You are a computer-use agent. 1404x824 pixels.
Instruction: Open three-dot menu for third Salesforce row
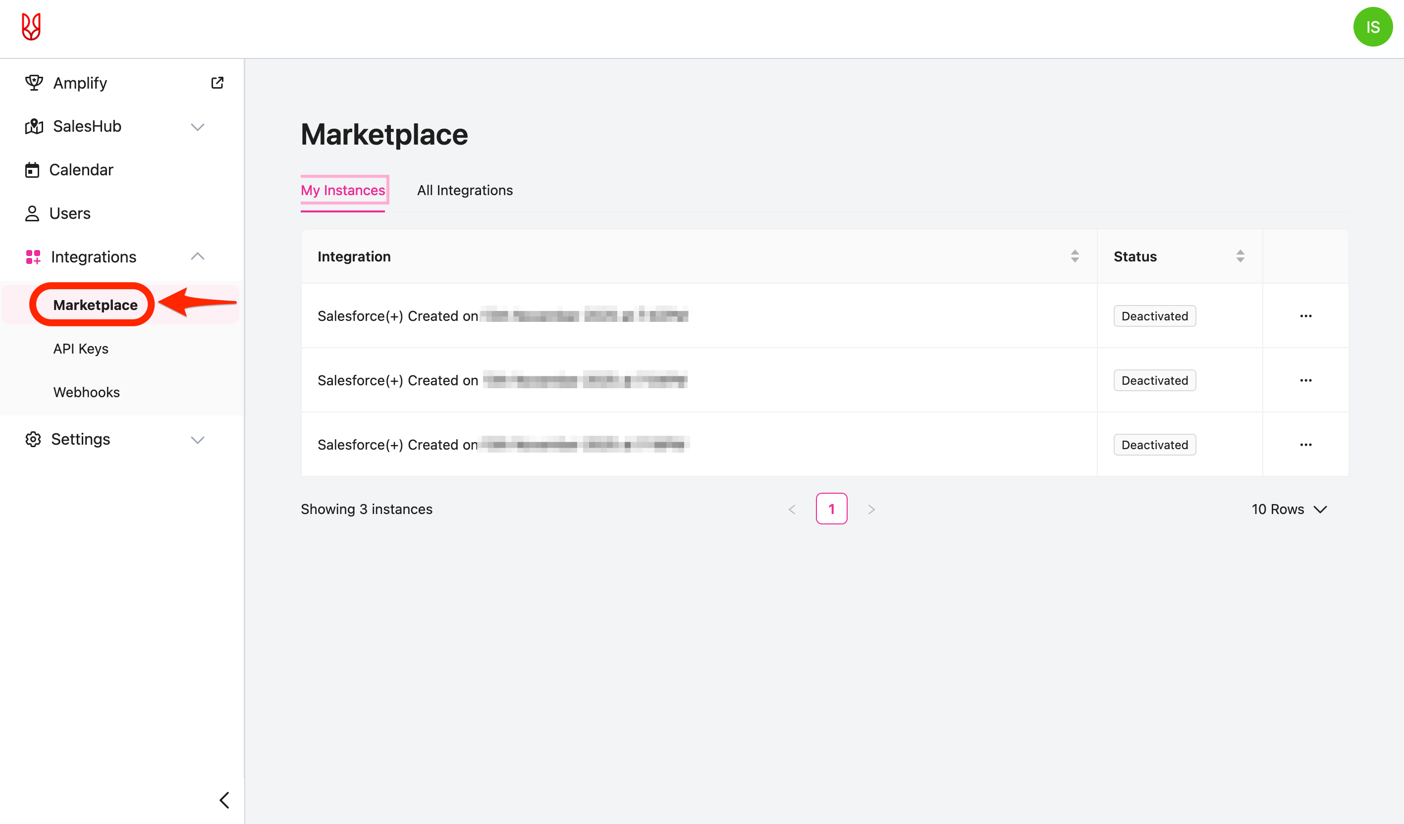(x=1305, y=445)
